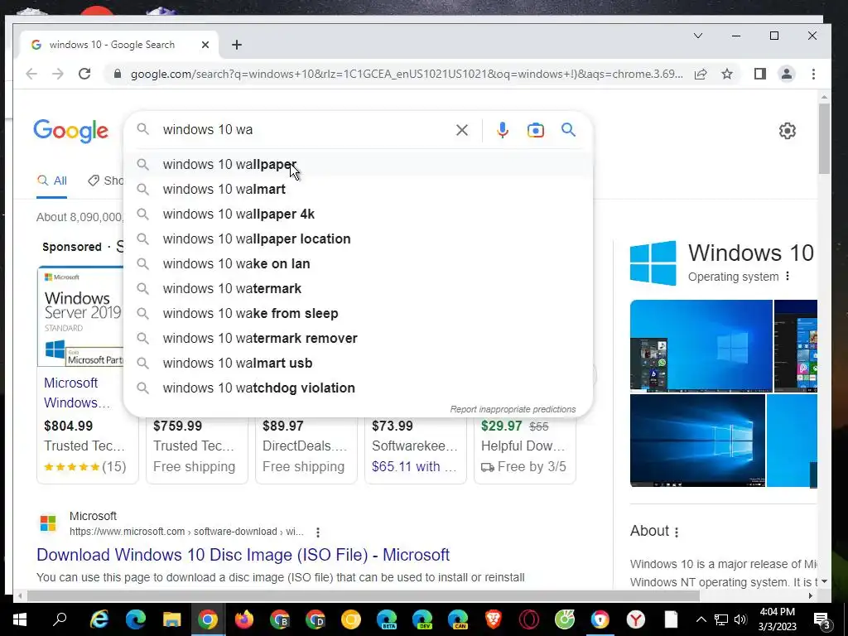Pick suggestion windows 10 watermark
The height and width of the screenshot is (636, 848).
[x=358, y=289]
